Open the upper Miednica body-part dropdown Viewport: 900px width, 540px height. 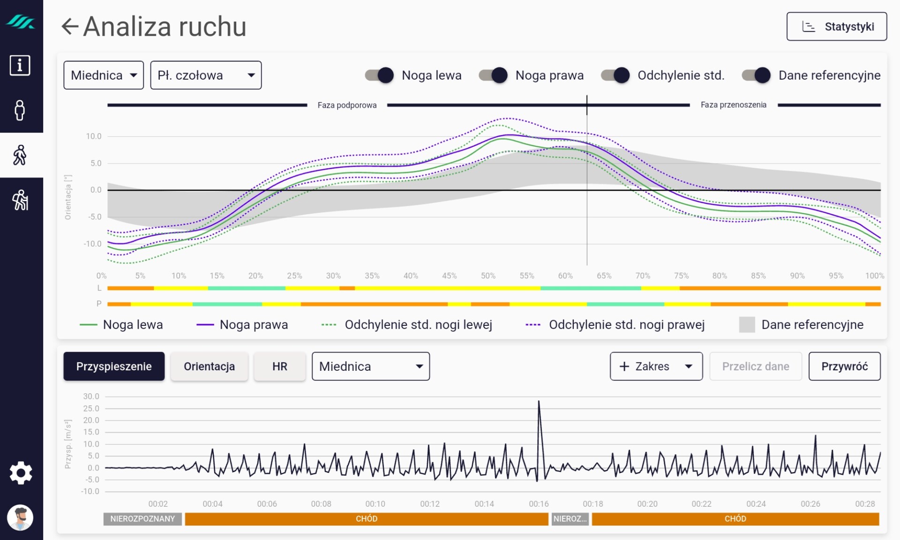click(x=104, y=75)
